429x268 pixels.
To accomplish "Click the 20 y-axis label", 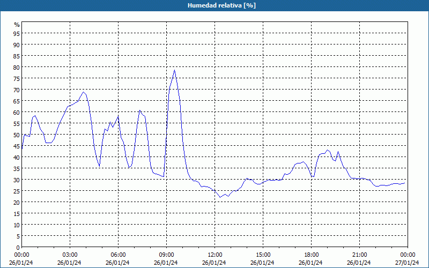I will (17, 203).
